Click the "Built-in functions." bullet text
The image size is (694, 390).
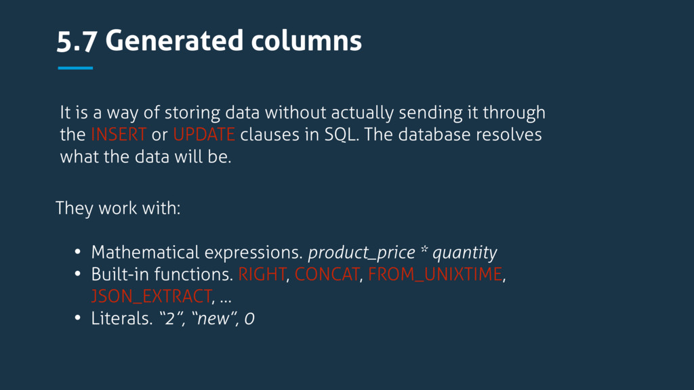(162, 275)
